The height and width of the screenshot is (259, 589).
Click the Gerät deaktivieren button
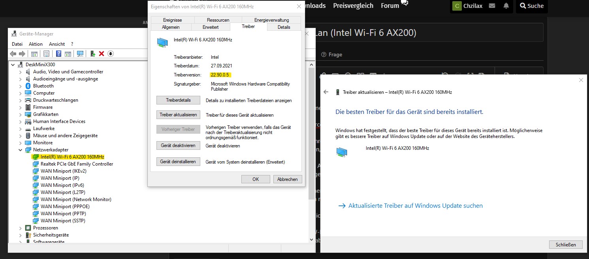(x=178, y=145)
